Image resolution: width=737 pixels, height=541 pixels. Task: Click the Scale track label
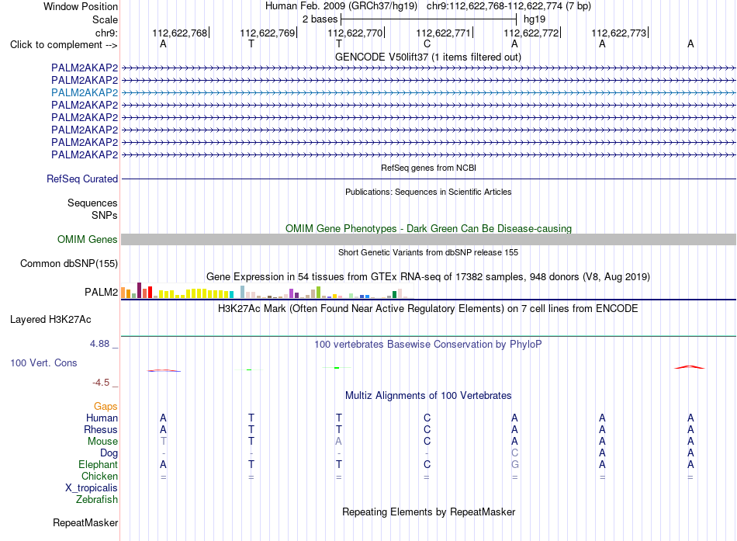105,19
